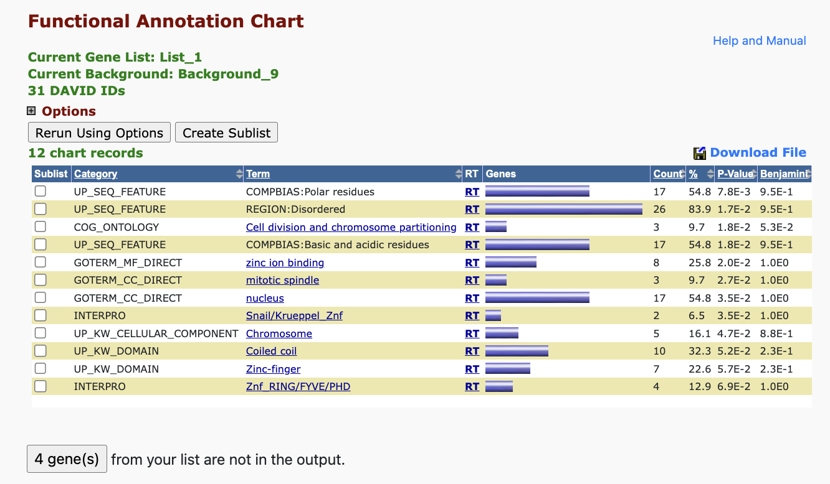Click the genes bar for Zinc-finger row

pos(507,369)
